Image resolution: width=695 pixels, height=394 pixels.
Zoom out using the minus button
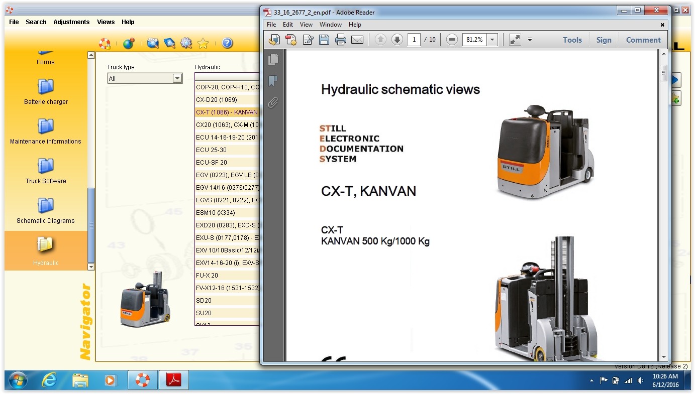[x=452, y=40]
